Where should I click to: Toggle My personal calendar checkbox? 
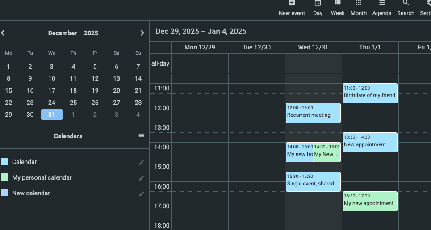[4, 177]
